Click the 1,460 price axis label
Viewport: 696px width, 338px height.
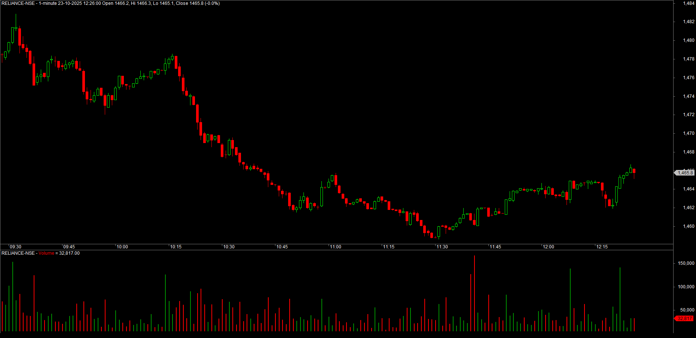(689, 226)
